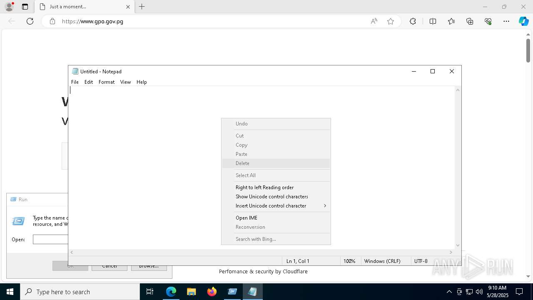Click '100%' zoom status text
533x300 pixels.
click(349, 261)
